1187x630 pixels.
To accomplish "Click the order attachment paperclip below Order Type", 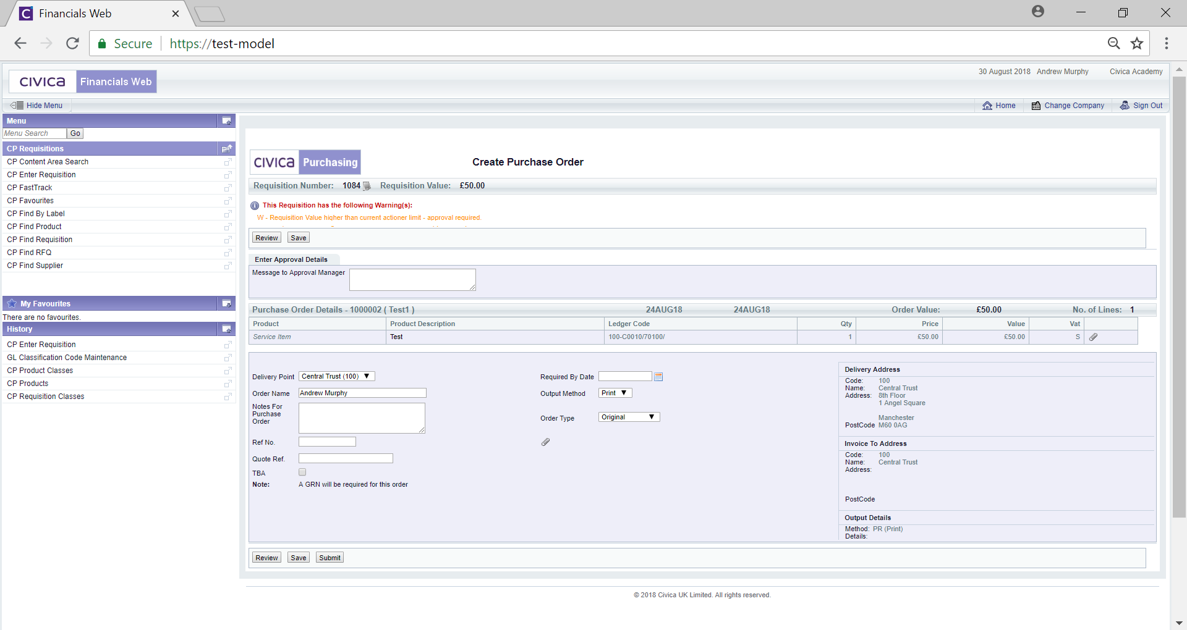I will click(x=545, y=442).
